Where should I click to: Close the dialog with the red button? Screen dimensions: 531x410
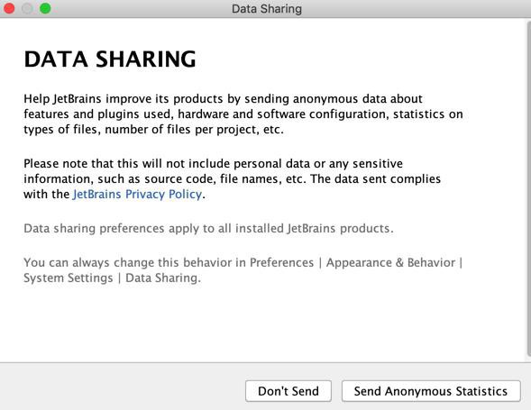[9, 8]
